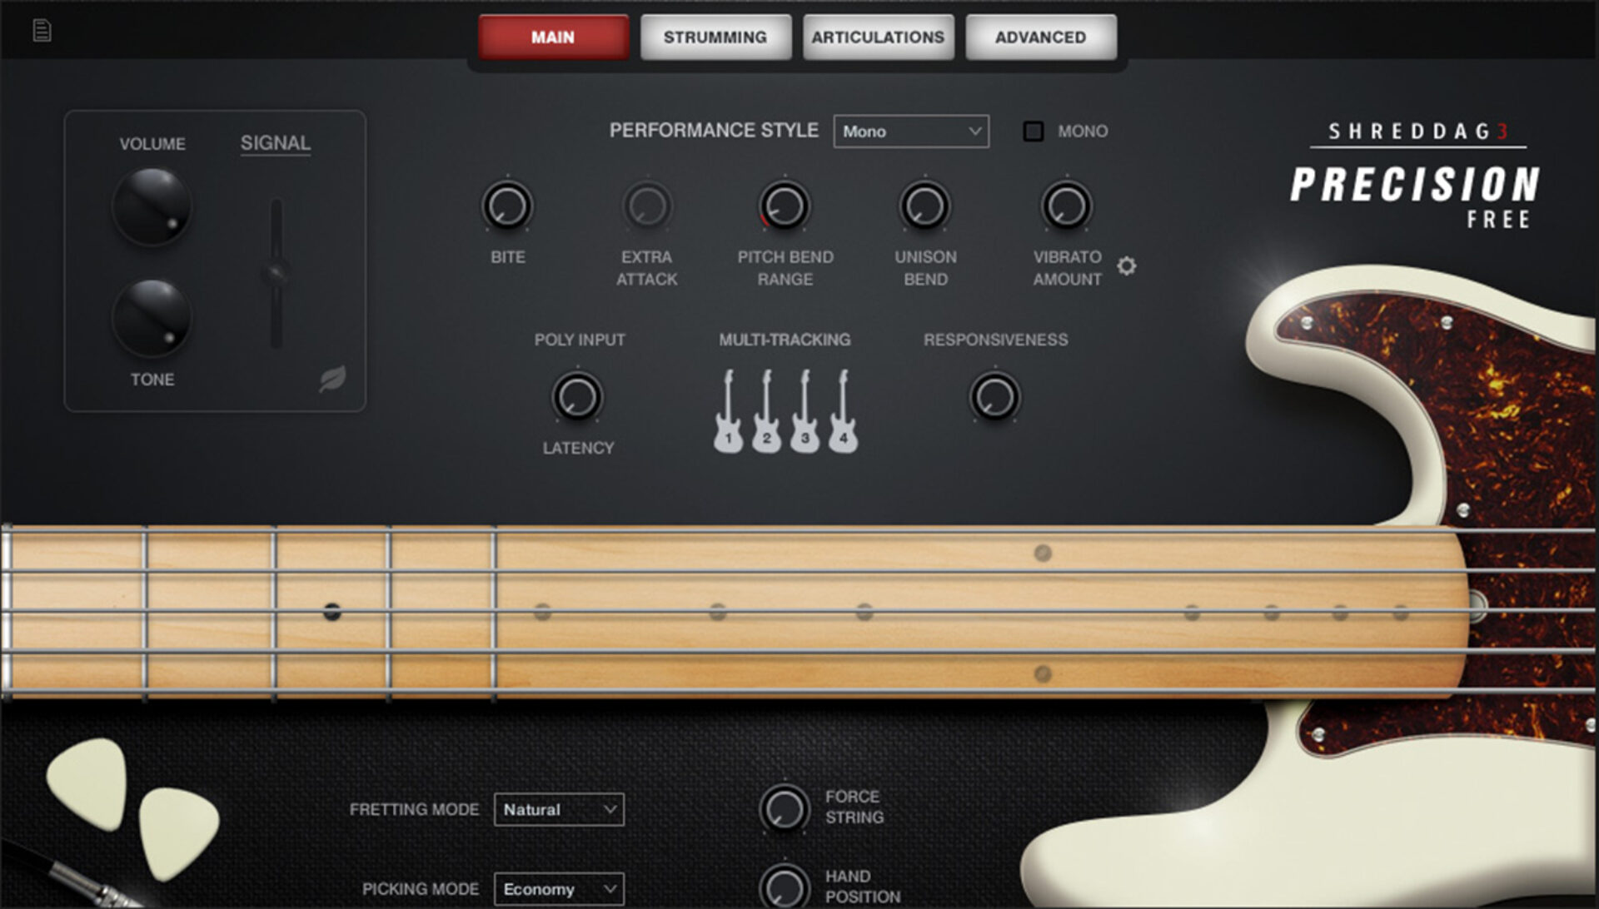Viewport: 1599px width, 909px height.
Task: Switch to the Strumming tab
Action: pos(715,37)
